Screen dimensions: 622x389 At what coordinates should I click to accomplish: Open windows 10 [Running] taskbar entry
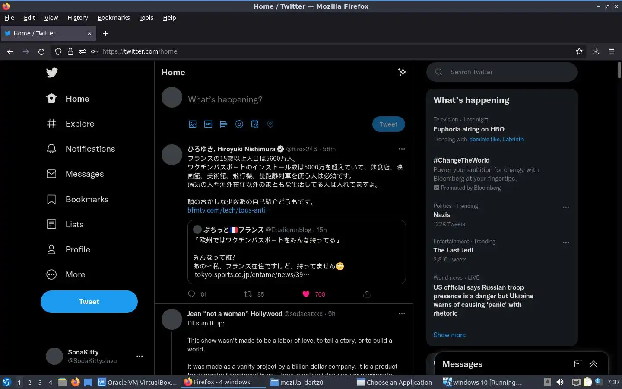[x=482, y=382]
